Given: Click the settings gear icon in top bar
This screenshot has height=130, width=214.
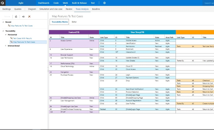Looking at the screenshot, I should (104, 3).
